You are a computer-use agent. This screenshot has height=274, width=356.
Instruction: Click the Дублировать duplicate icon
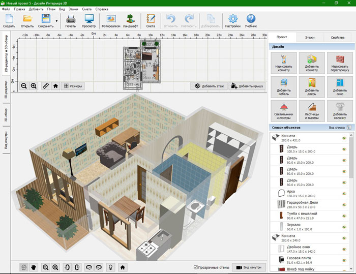click(x=211, y=21)
